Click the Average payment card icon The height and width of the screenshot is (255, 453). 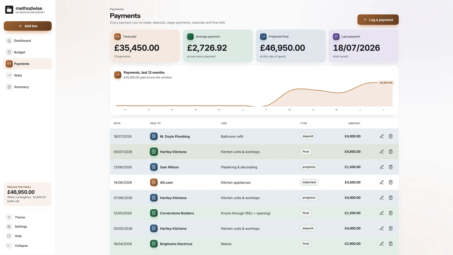pos(190,37)
